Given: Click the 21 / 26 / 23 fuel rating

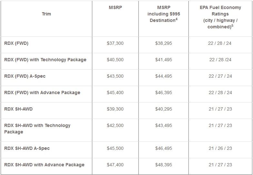Looking at the screenshot, I should (x=220, y=148).
